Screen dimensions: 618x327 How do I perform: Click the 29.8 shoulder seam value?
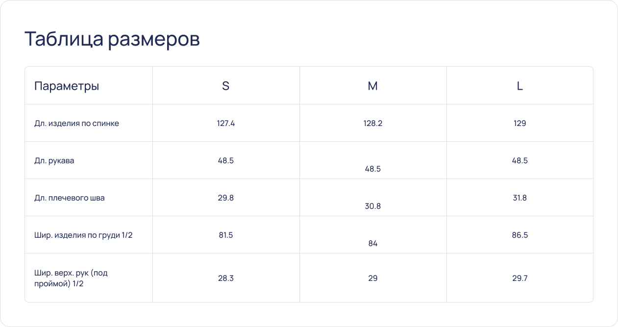click(226, 198)
